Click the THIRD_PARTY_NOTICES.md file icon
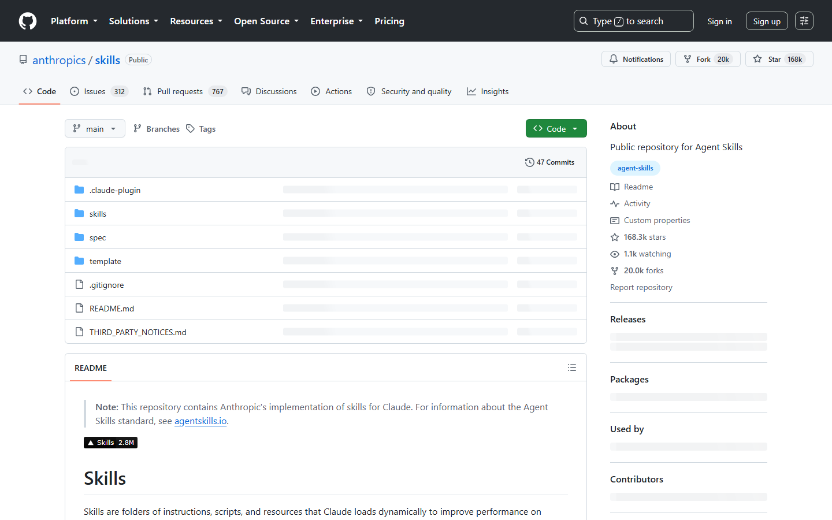This screenshot has width=832, height=520. point(79,332)
